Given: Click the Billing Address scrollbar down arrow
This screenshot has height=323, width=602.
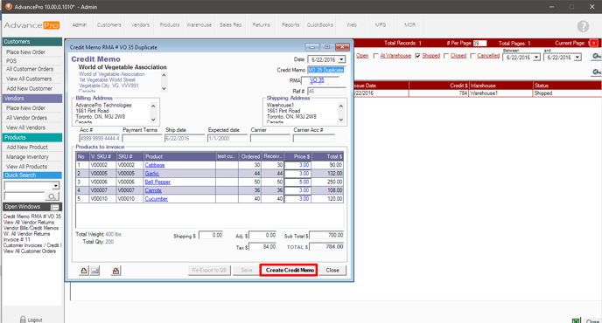Looking at the screenshot, I should coord(153,120).
